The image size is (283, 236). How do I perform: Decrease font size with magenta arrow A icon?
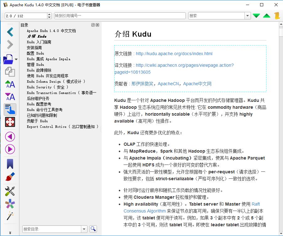(x=10, y=97)
